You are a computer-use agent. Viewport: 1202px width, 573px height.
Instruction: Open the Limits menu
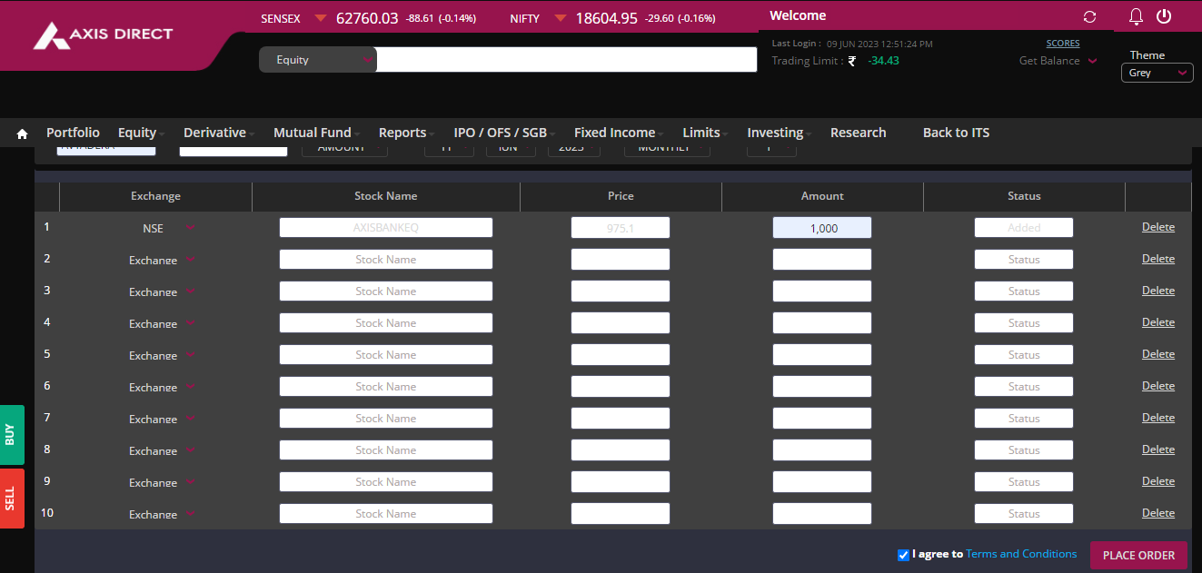tap(704, 133)
